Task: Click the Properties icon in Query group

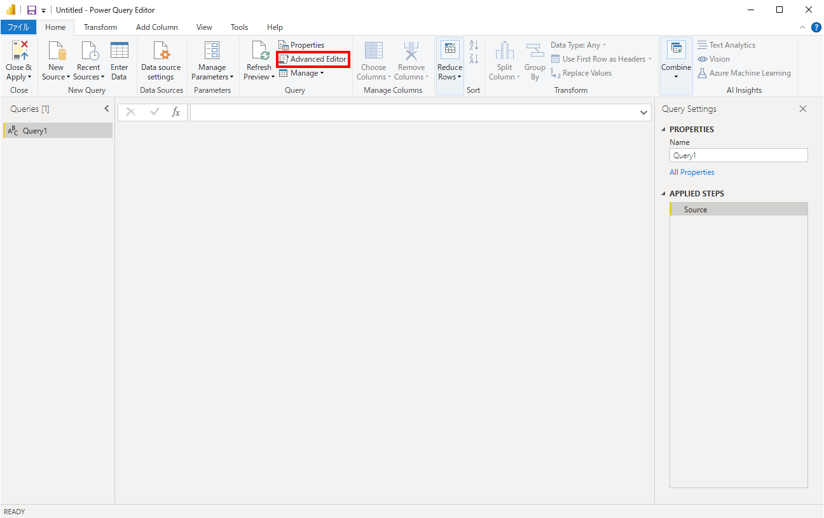Action: pos(284,45)
